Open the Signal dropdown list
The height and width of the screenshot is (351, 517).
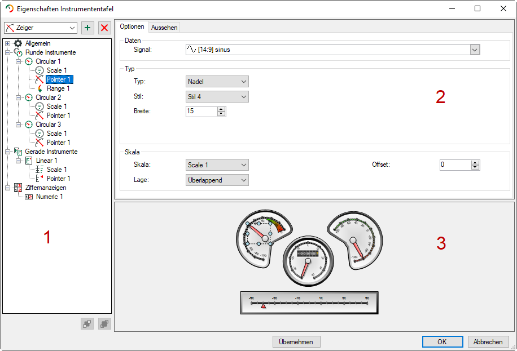[x=475, y=50]
